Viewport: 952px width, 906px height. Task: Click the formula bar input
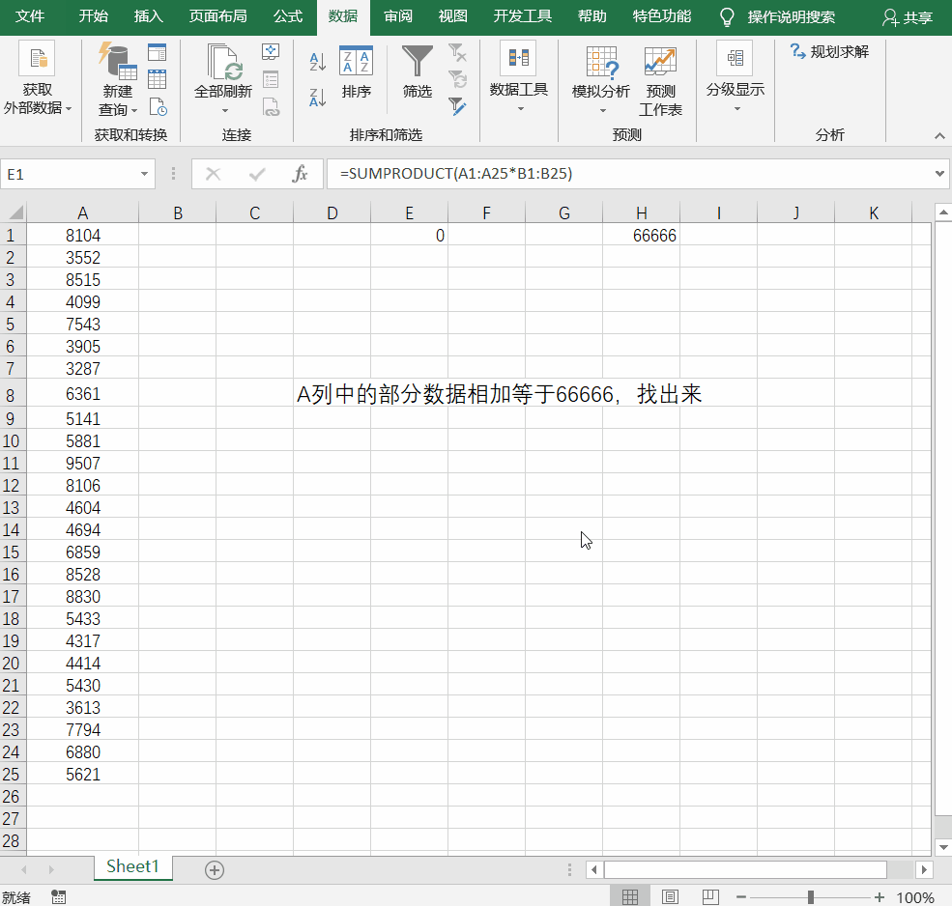pos(628,174)
